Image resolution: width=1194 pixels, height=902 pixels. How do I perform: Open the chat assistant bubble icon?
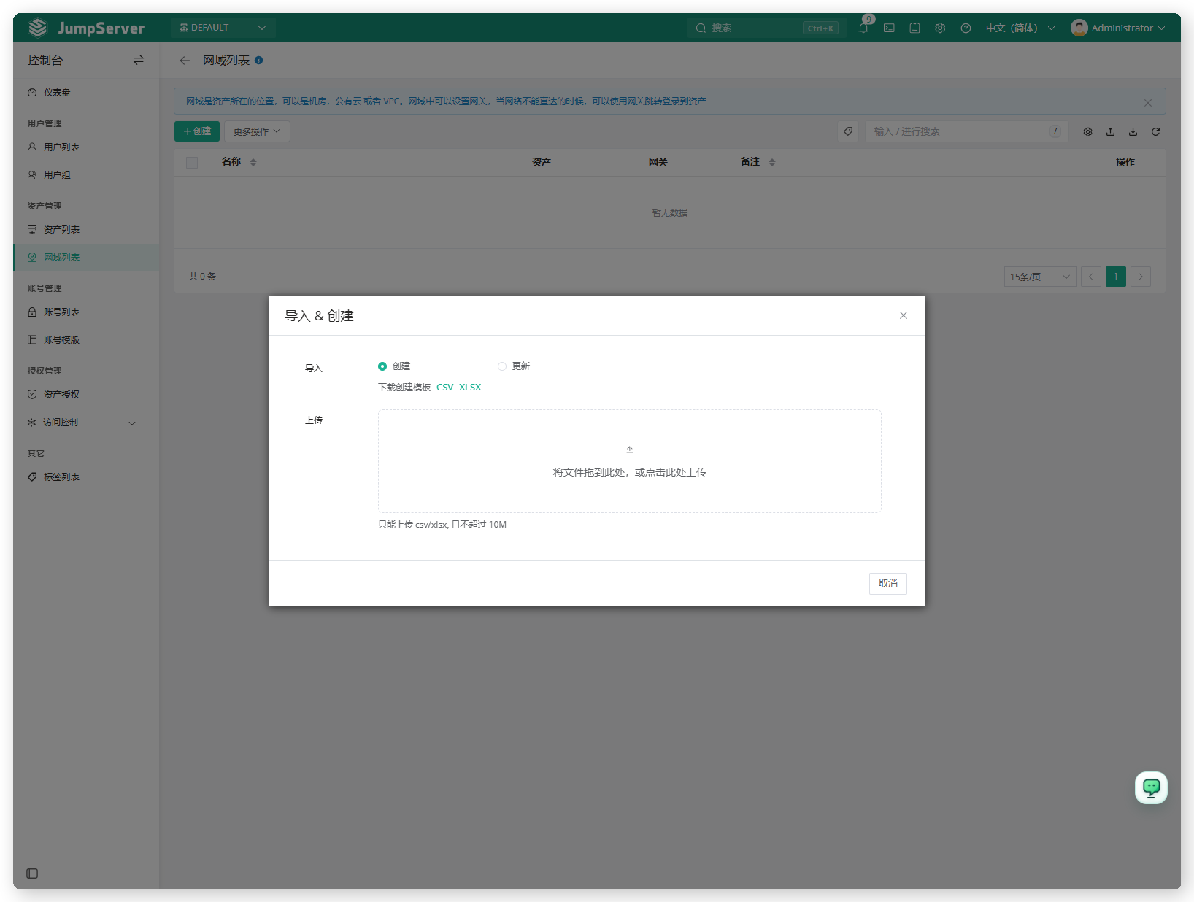[1151, 787]
